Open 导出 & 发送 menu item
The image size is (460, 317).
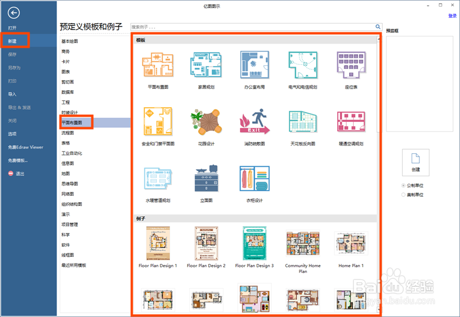click(19, 107)
